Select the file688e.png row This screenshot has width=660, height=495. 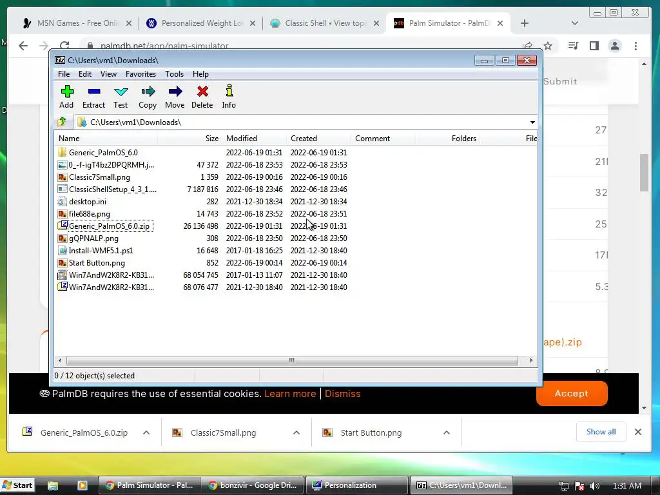point(202,214)
